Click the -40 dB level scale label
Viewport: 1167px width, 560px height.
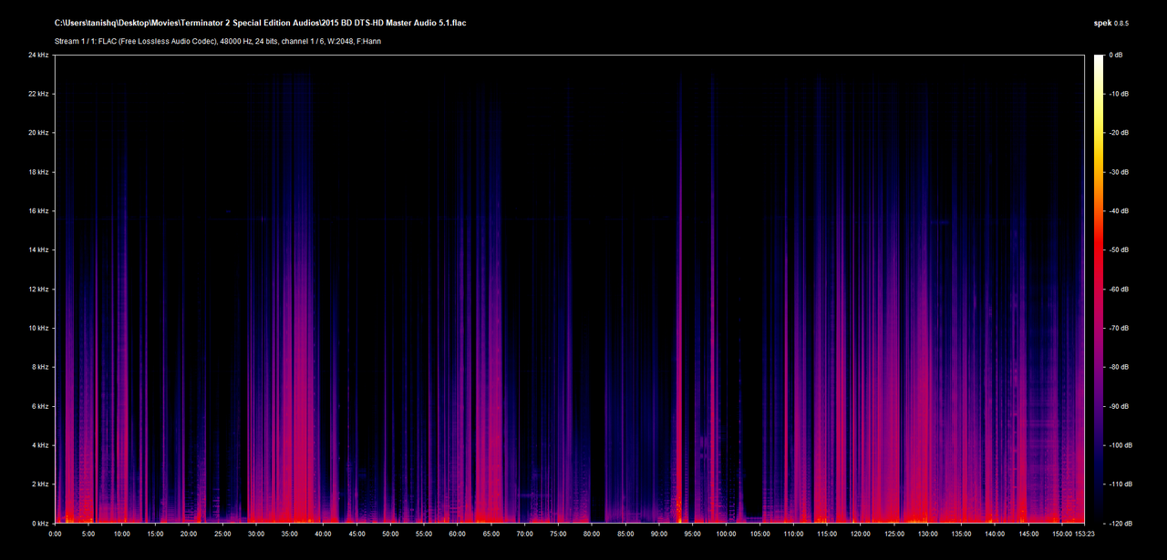1118,211
